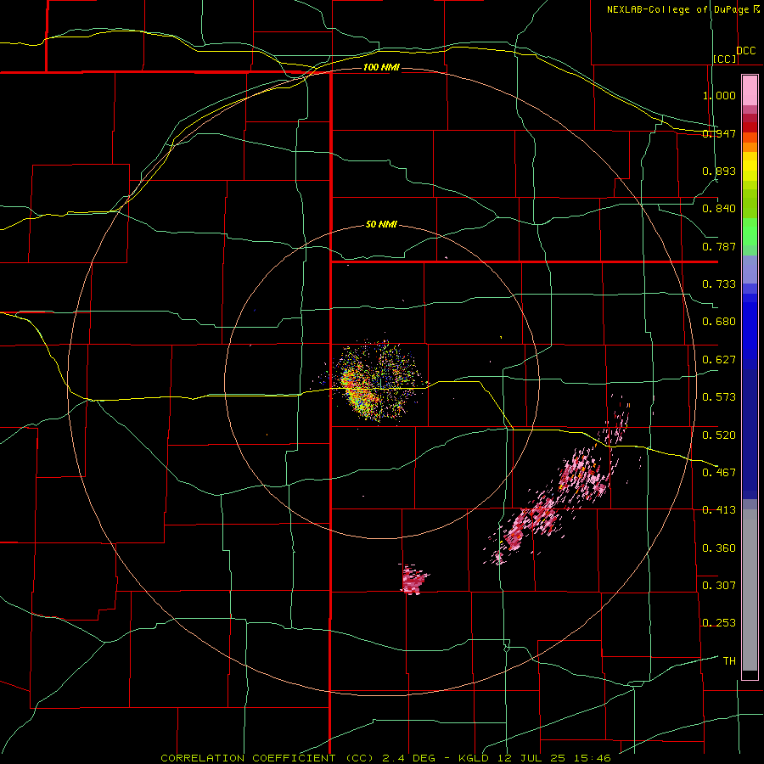Click the 0.253 value on the color scale
The image size is (764, 764).
click(x=719, y=623)
